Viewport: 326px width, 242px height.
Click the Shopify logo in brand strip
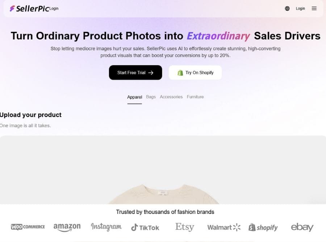[x=263, y=227]
